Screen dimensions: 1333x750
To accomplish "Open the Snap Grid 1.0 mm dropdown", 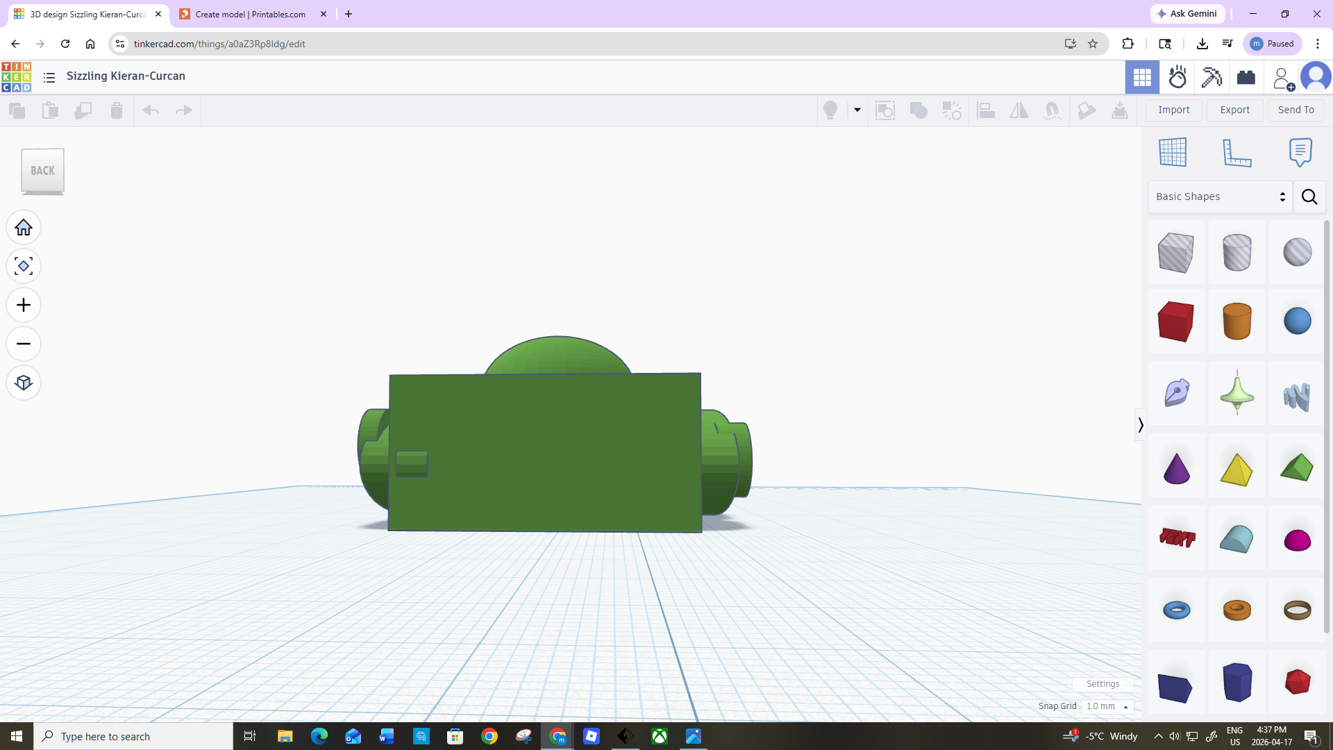I will tap(1107, 706).
